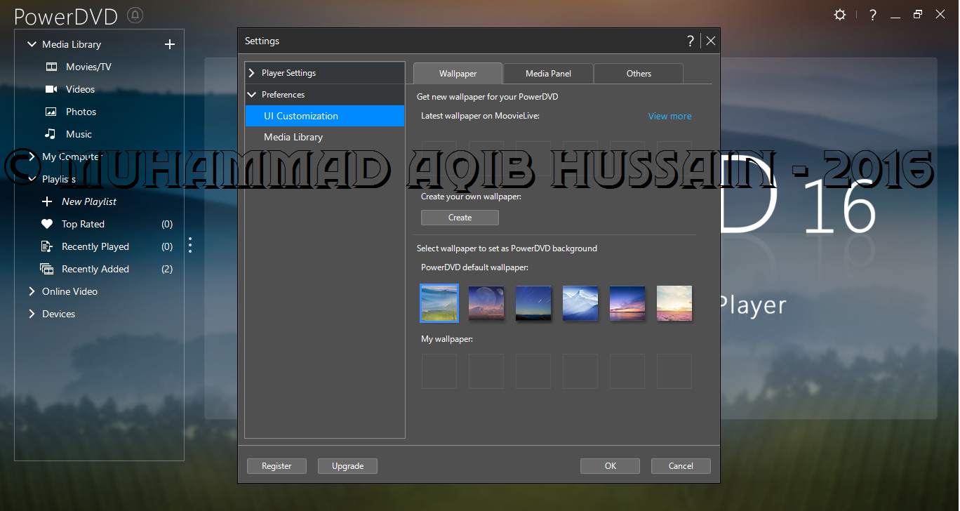Click the New Playlist plus icon
This screenshot has width=960, height=511.
pyautogui.click(x=47, y=201)
